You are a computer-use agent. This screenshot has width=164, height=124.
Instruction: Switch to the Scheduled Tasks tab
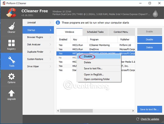click(95, 32)
